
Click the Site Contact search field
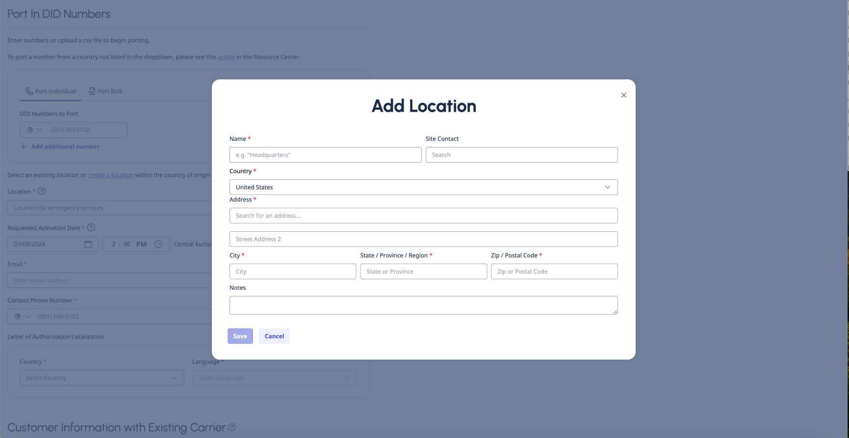521,155
